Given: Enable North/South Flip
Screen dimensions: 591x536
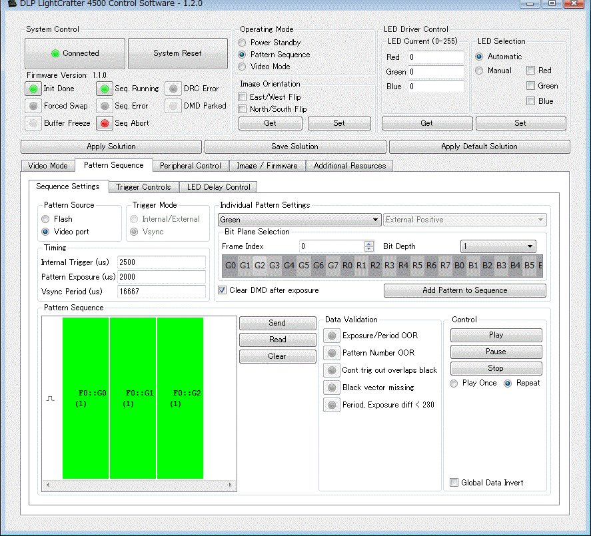Looking at the screenshot, I should point(243,109).
